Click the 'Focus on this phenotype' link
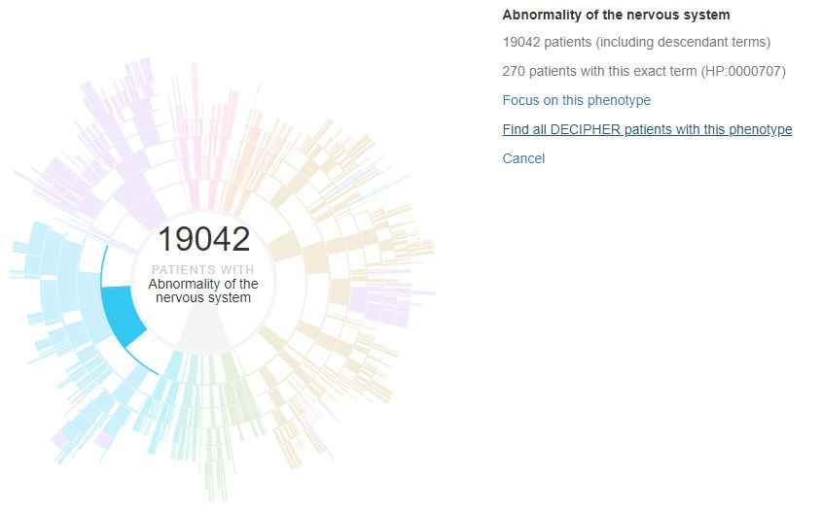This screenshot has width=822, height=514. 576,100
